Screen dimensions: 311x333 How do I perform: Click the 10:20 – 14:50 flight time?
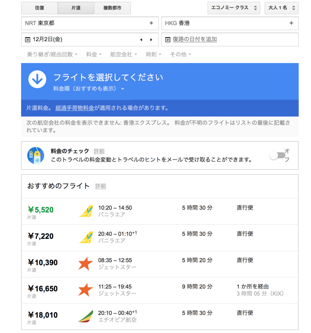(115, 208)
